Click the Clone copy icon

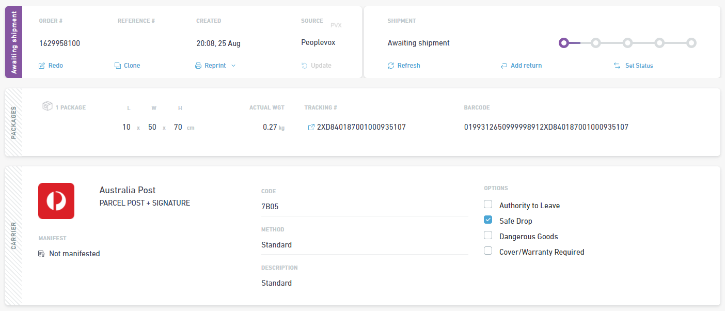[x=118, y=66]
